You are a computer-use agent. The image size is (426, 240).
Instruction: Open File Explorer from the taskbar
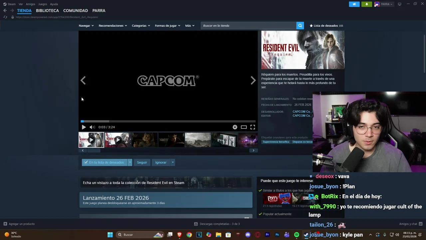(218, 235)
